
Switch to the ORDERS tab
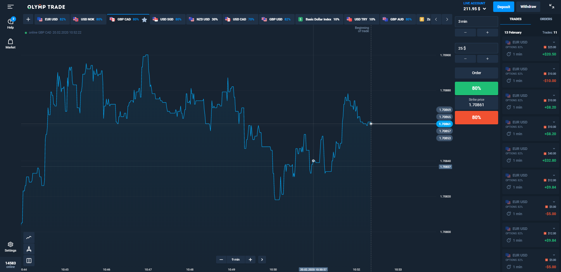pos(546,19)
